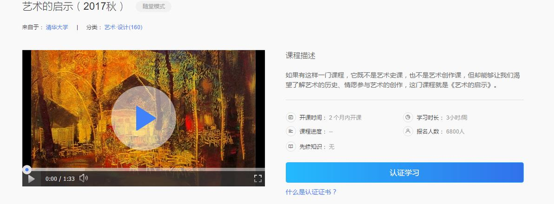Click the 报名人数 person icon
The width and height of the screenshot is (554, 204).
(x=408, y=132)
